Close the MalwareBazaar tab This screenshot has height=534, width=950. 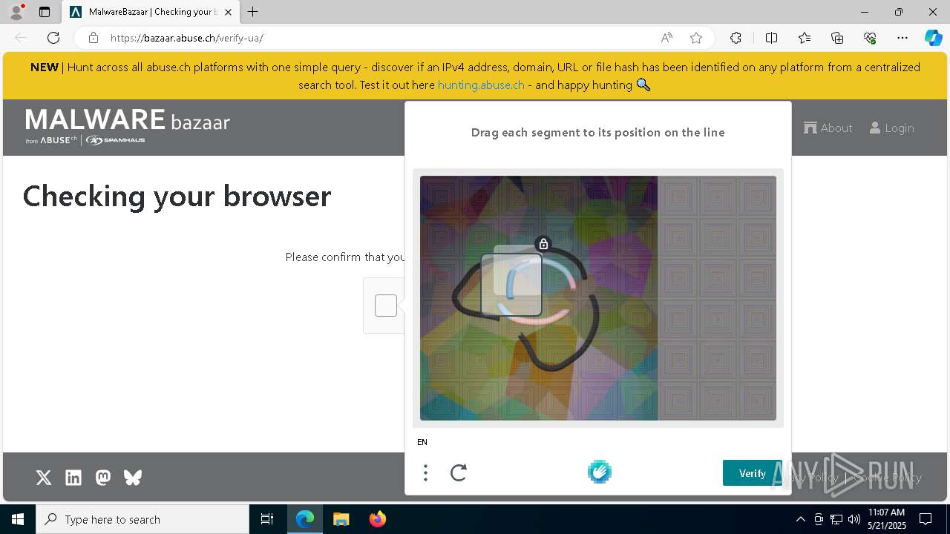point(228,12)
